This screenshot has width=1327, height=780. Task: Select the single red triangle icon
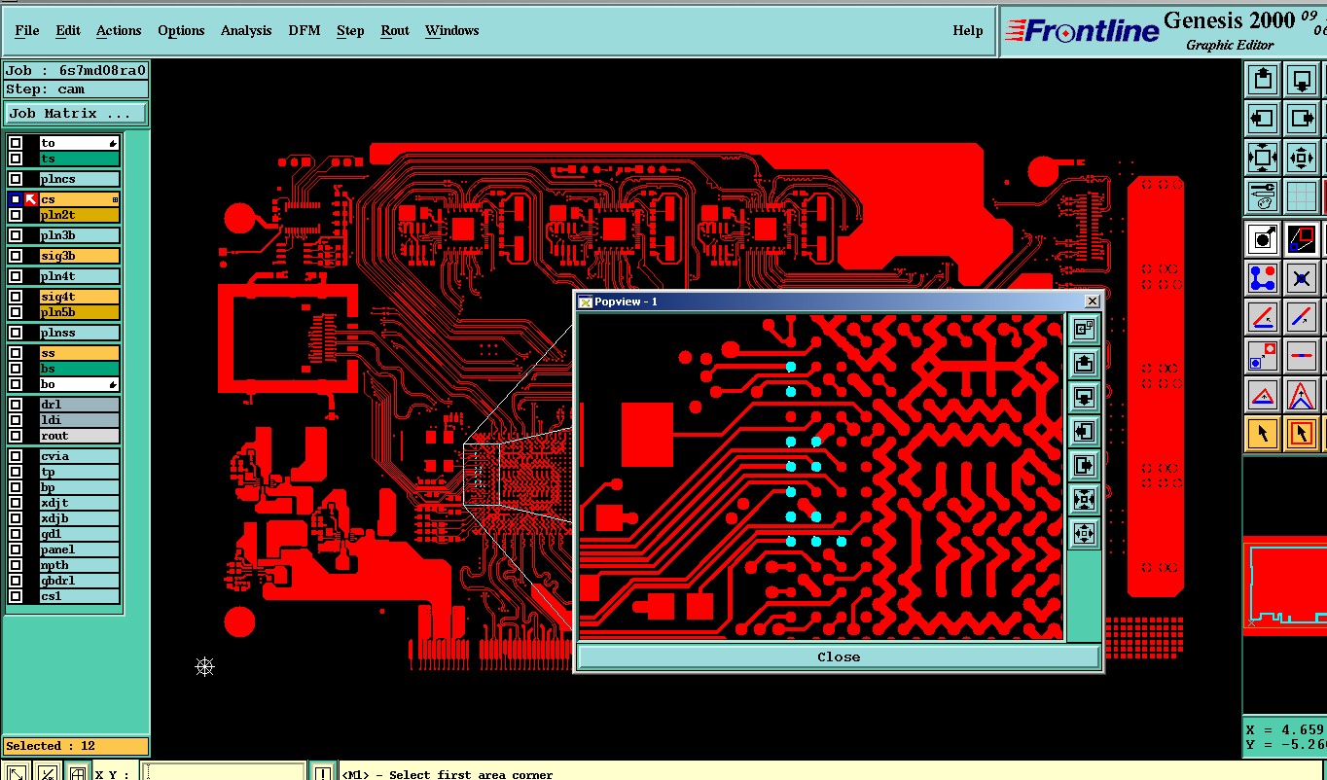1263,395
